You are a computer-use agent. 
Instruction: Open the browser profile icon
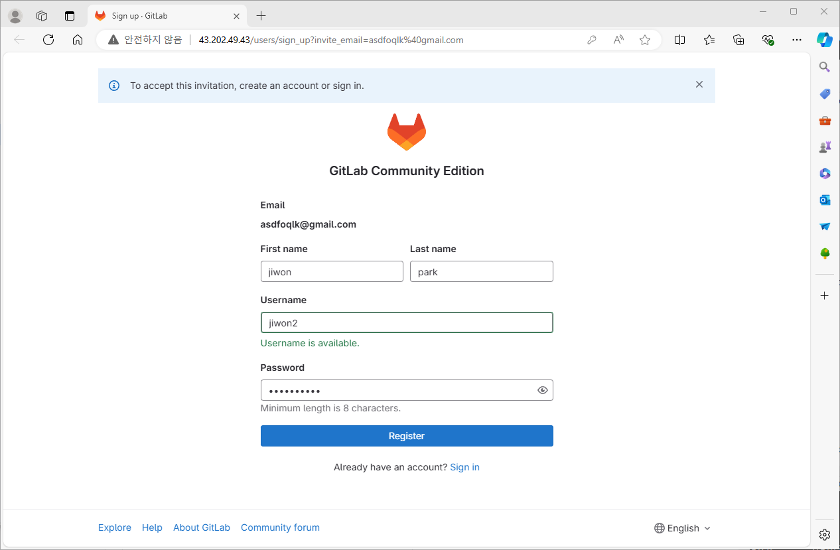[15, 16]
